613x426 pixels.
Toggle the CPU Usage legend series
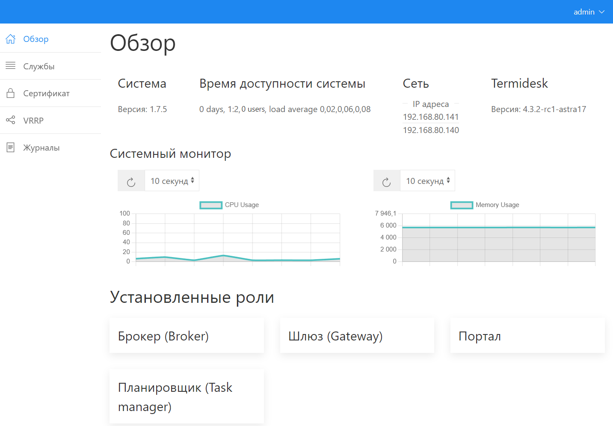242,205
